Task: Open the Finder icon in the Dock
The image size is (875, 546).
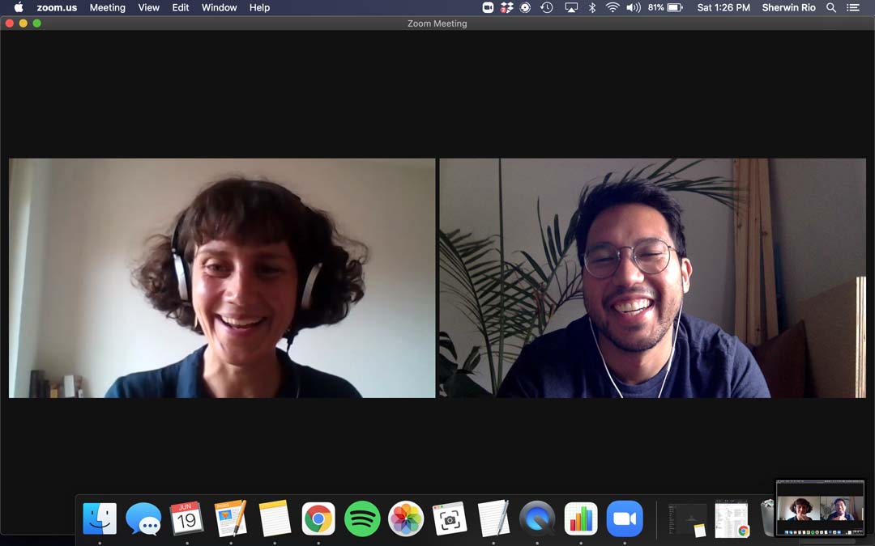Action: [100, 518]
